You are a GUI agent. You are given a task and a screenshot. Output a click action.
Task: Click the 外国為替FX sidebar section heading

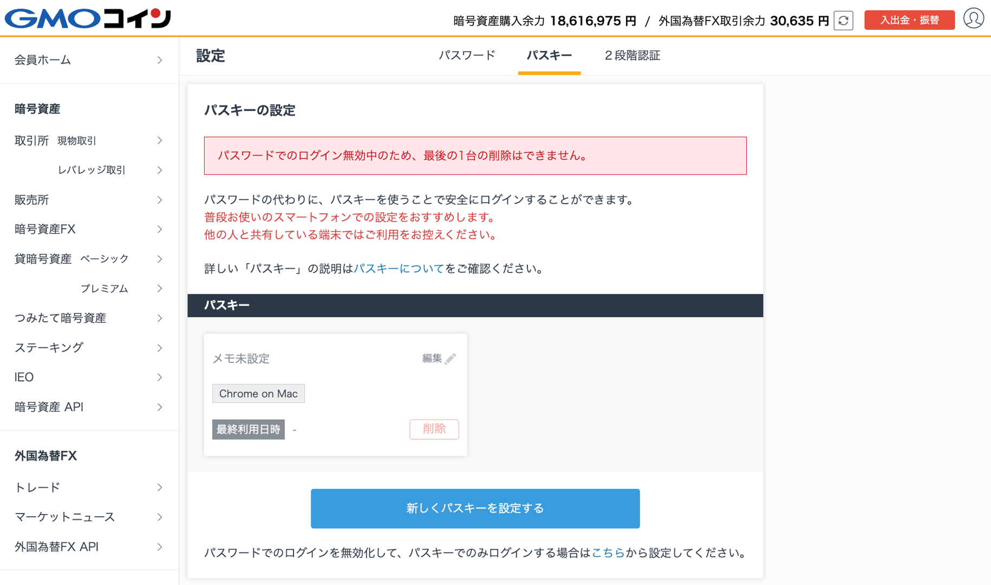pyautogui.click(x=45, y=456)
